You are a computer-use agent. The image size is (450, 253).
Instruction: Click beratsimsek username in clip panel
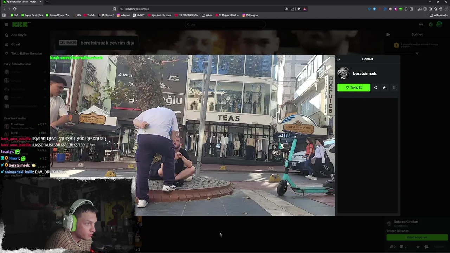click(365, 73)
